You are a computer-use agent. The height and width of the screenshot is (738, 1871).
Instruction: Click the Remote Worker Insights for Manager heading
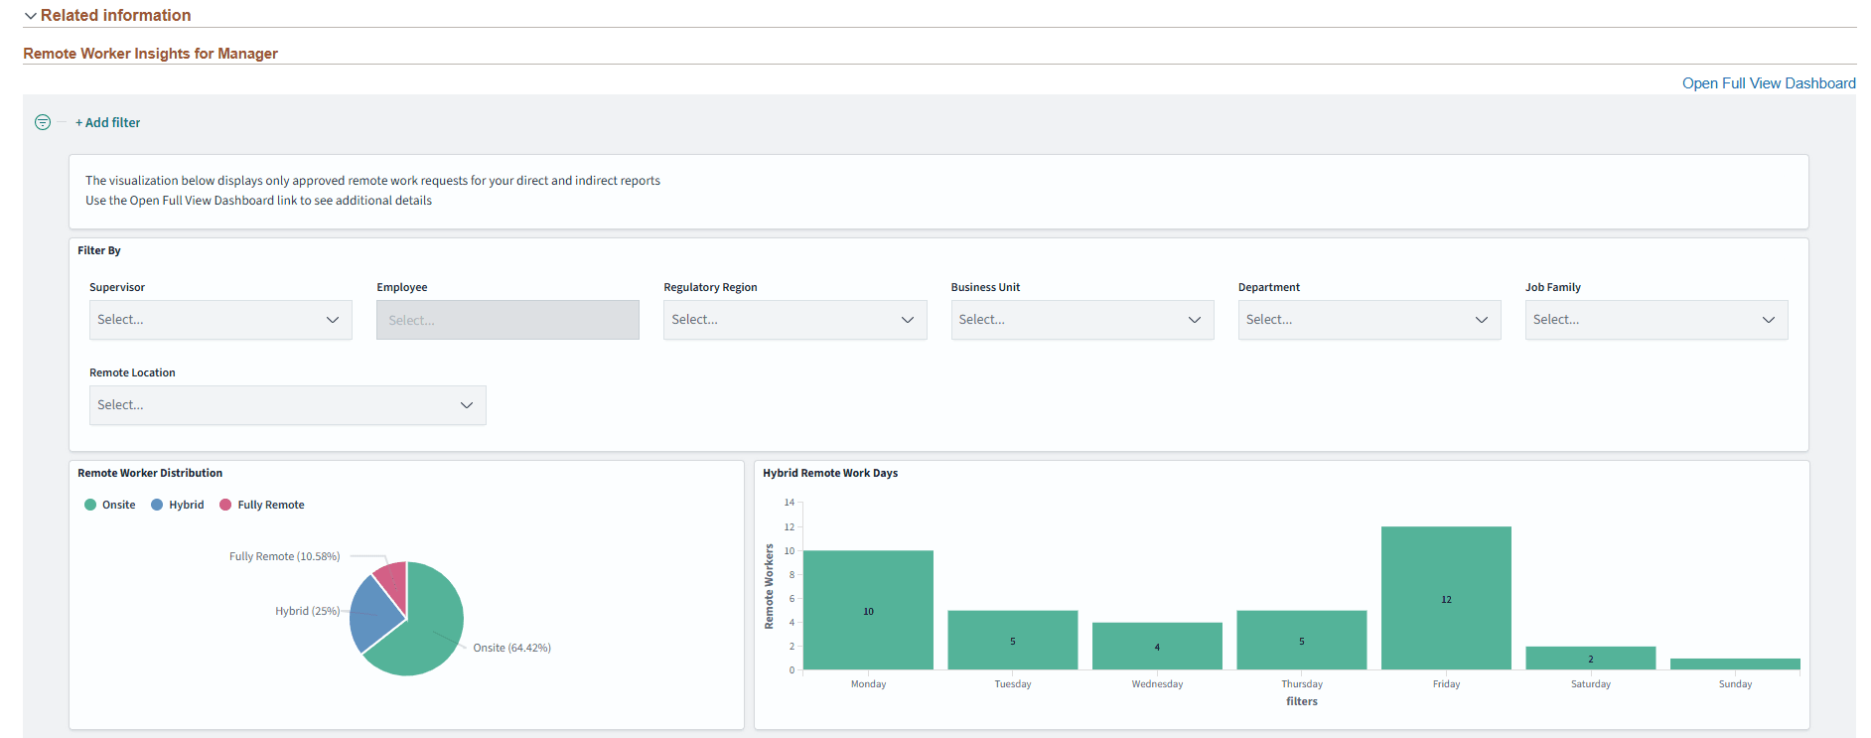pyautogui.click(x=151, y=54)
